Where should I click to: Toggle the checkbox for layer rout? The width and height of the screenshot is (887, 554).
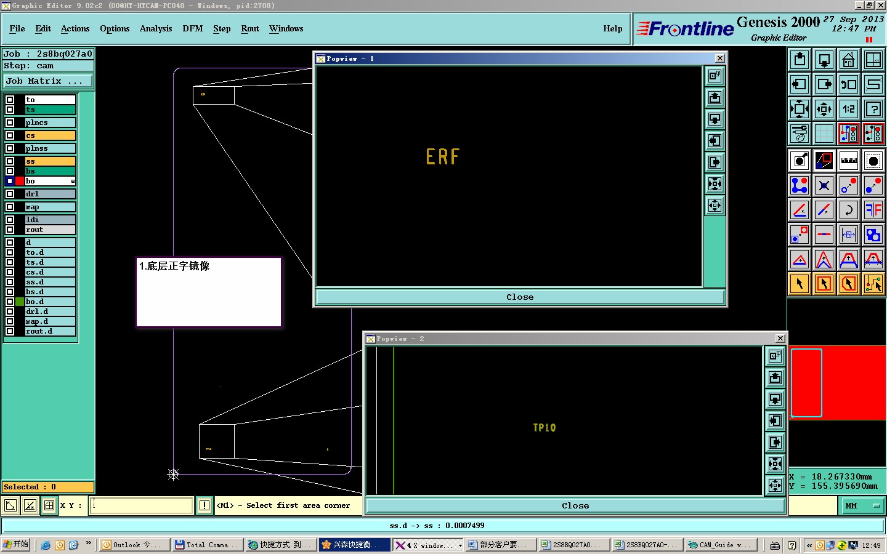pyautogui.click(x=10, y=230)
